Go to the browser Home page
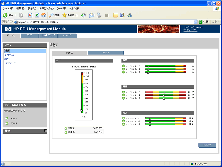 pos(44,15)
